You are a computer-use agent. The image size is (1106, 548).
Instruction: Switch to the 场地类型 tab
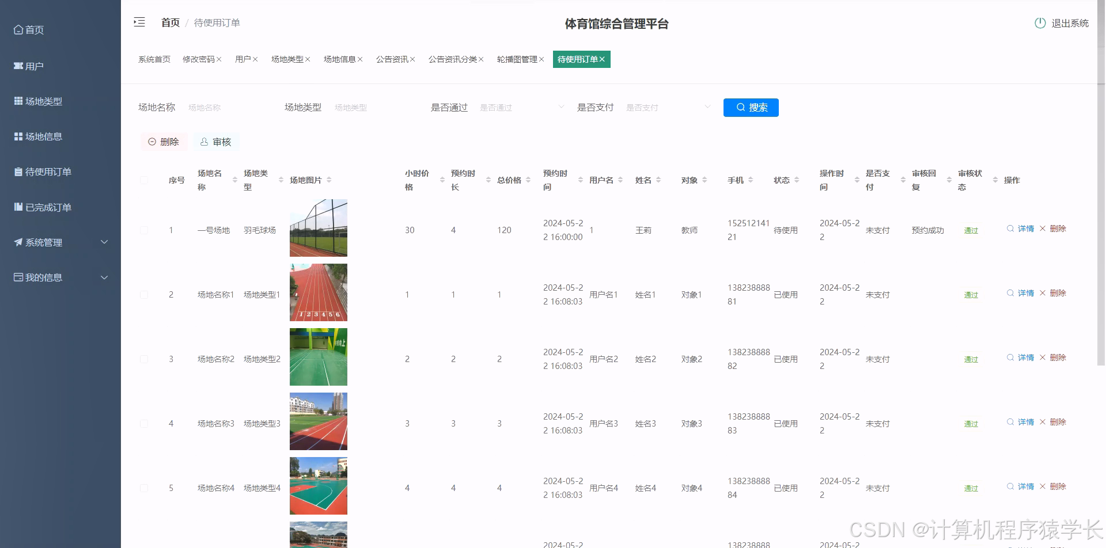pyautogui.click(x=287, y=59)
